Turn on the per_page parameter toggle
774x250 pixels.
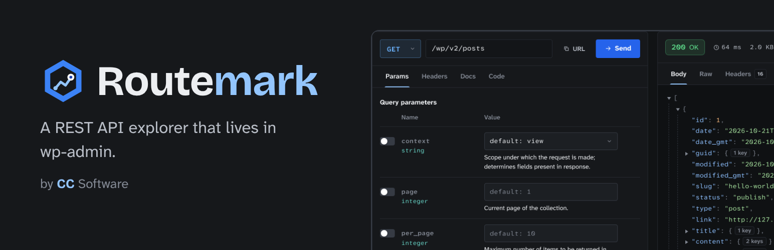[387, 233]
